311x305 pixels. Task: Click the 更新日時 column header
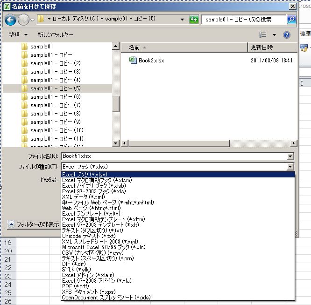[x=273, y=47]
